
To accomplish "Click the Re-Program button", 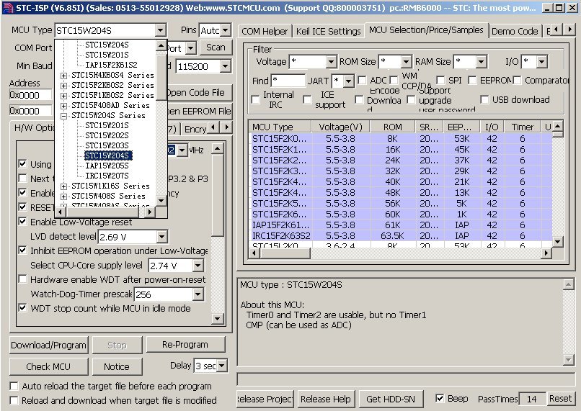I will (185, 344).
